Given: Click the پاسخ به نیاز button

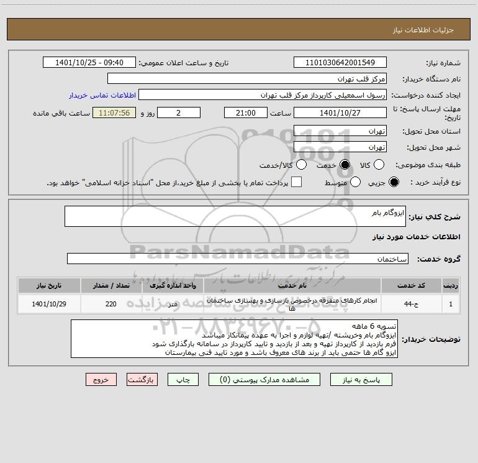Looking at the screenshot, I should click(x=361, y=379).
